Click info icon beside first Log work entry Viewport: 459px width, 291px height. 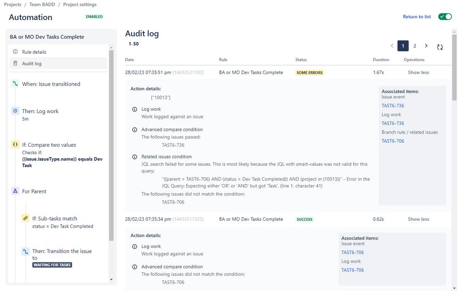point(135,109)
